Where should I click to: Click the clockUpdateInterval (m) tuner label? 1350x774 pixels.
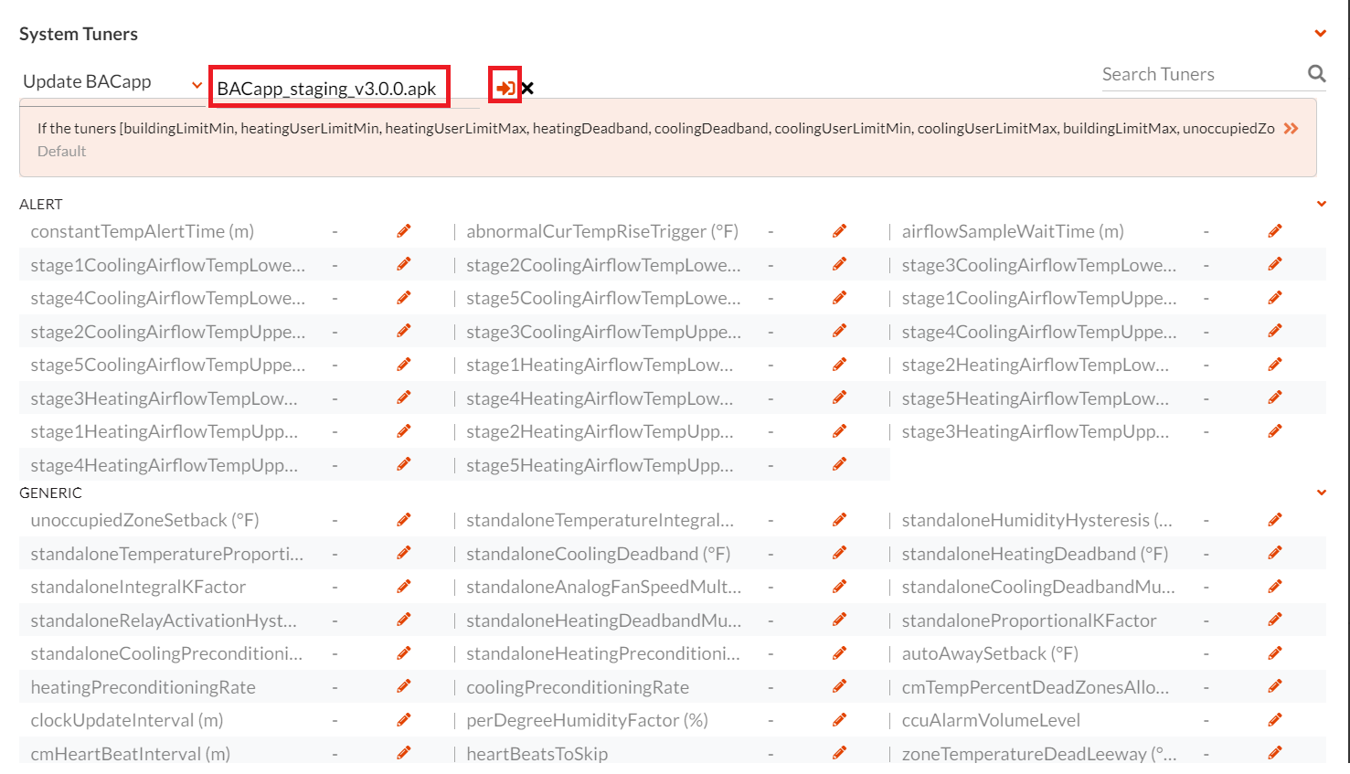(x=127, y=720)
